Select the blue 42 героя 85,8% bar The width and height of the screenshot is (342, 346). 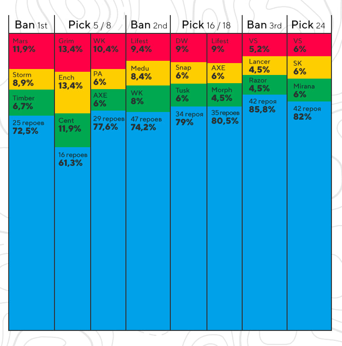pyautogui.click(x=265, y=212)
